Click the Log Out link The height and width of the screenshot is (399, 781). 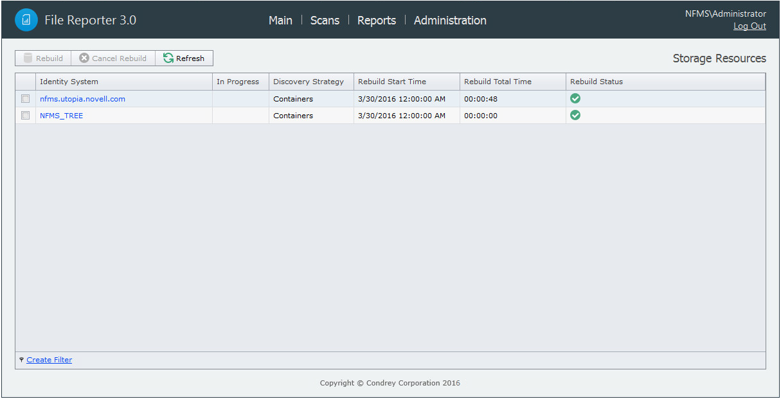pyautogui.click(x=750, y=26)
